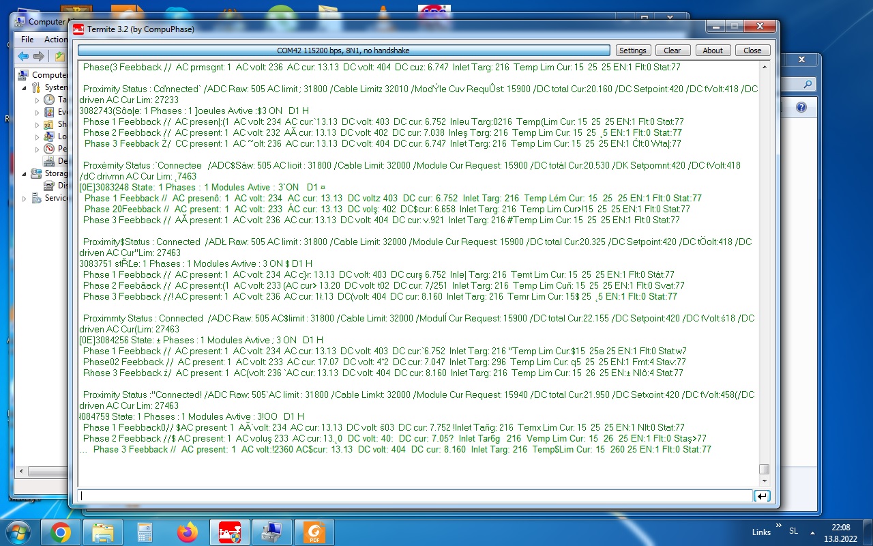
Task: Click the Termite Close button
Action: pos(753,51)
